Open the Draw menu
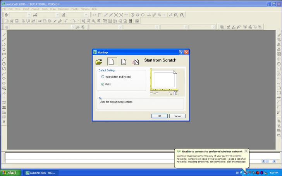 pos(53,9)
